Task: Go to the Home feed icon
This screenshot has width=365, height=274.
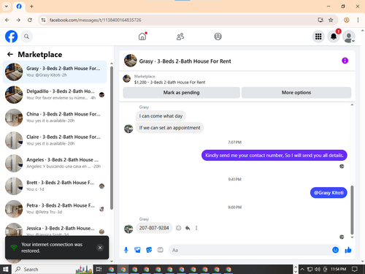Action: 142,37
